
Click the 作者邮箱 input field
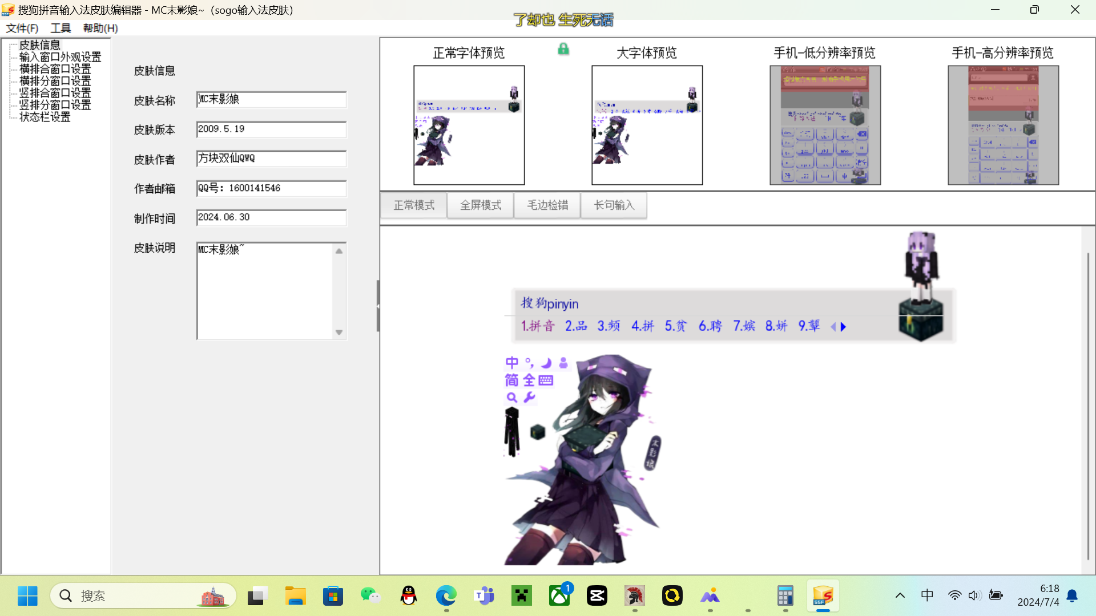coord(271,188)
